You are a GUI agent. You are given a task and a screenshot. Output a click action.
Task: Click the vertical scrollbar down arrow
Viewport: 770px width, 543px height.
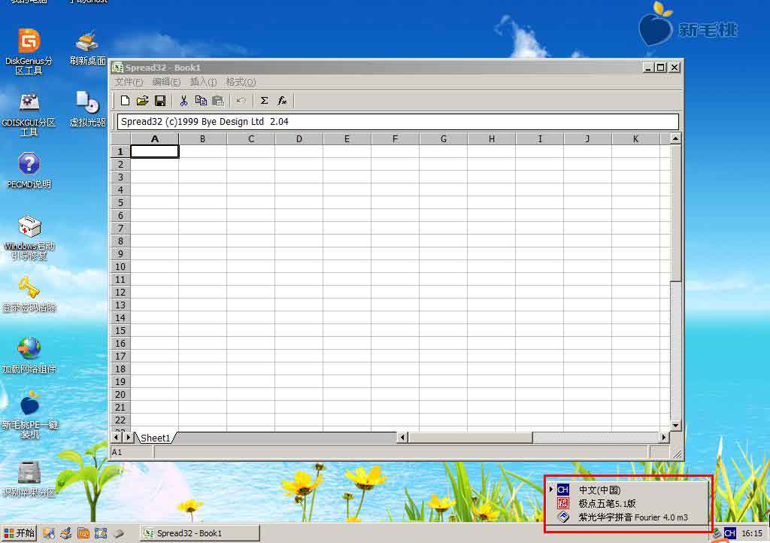(676, 425)
